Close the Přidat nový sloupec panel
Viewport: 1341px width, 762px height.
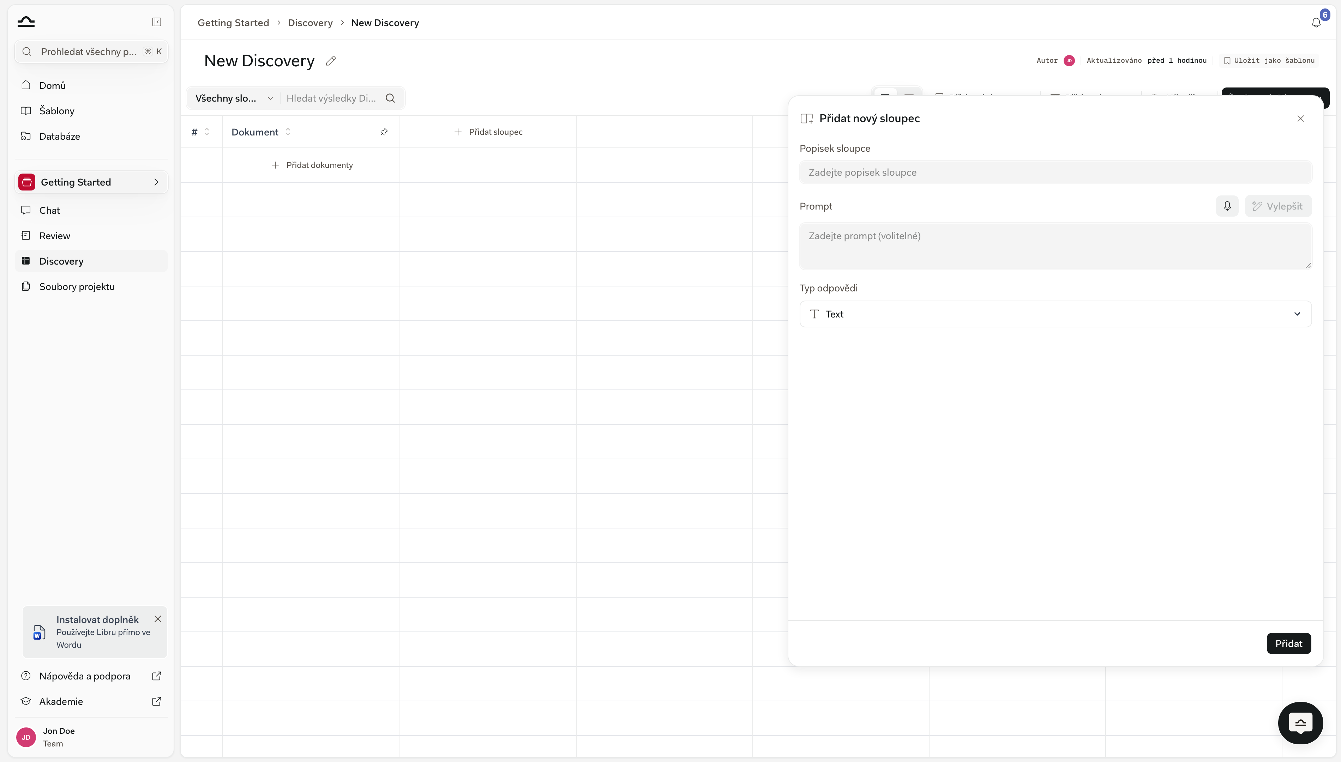pyautogui.click(x=1301, y=118)
